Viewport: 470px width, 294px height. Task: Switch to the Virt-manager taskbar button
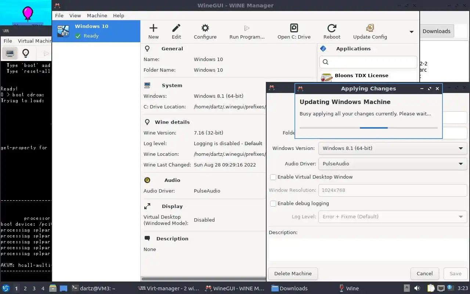click(x=169, y=288)
